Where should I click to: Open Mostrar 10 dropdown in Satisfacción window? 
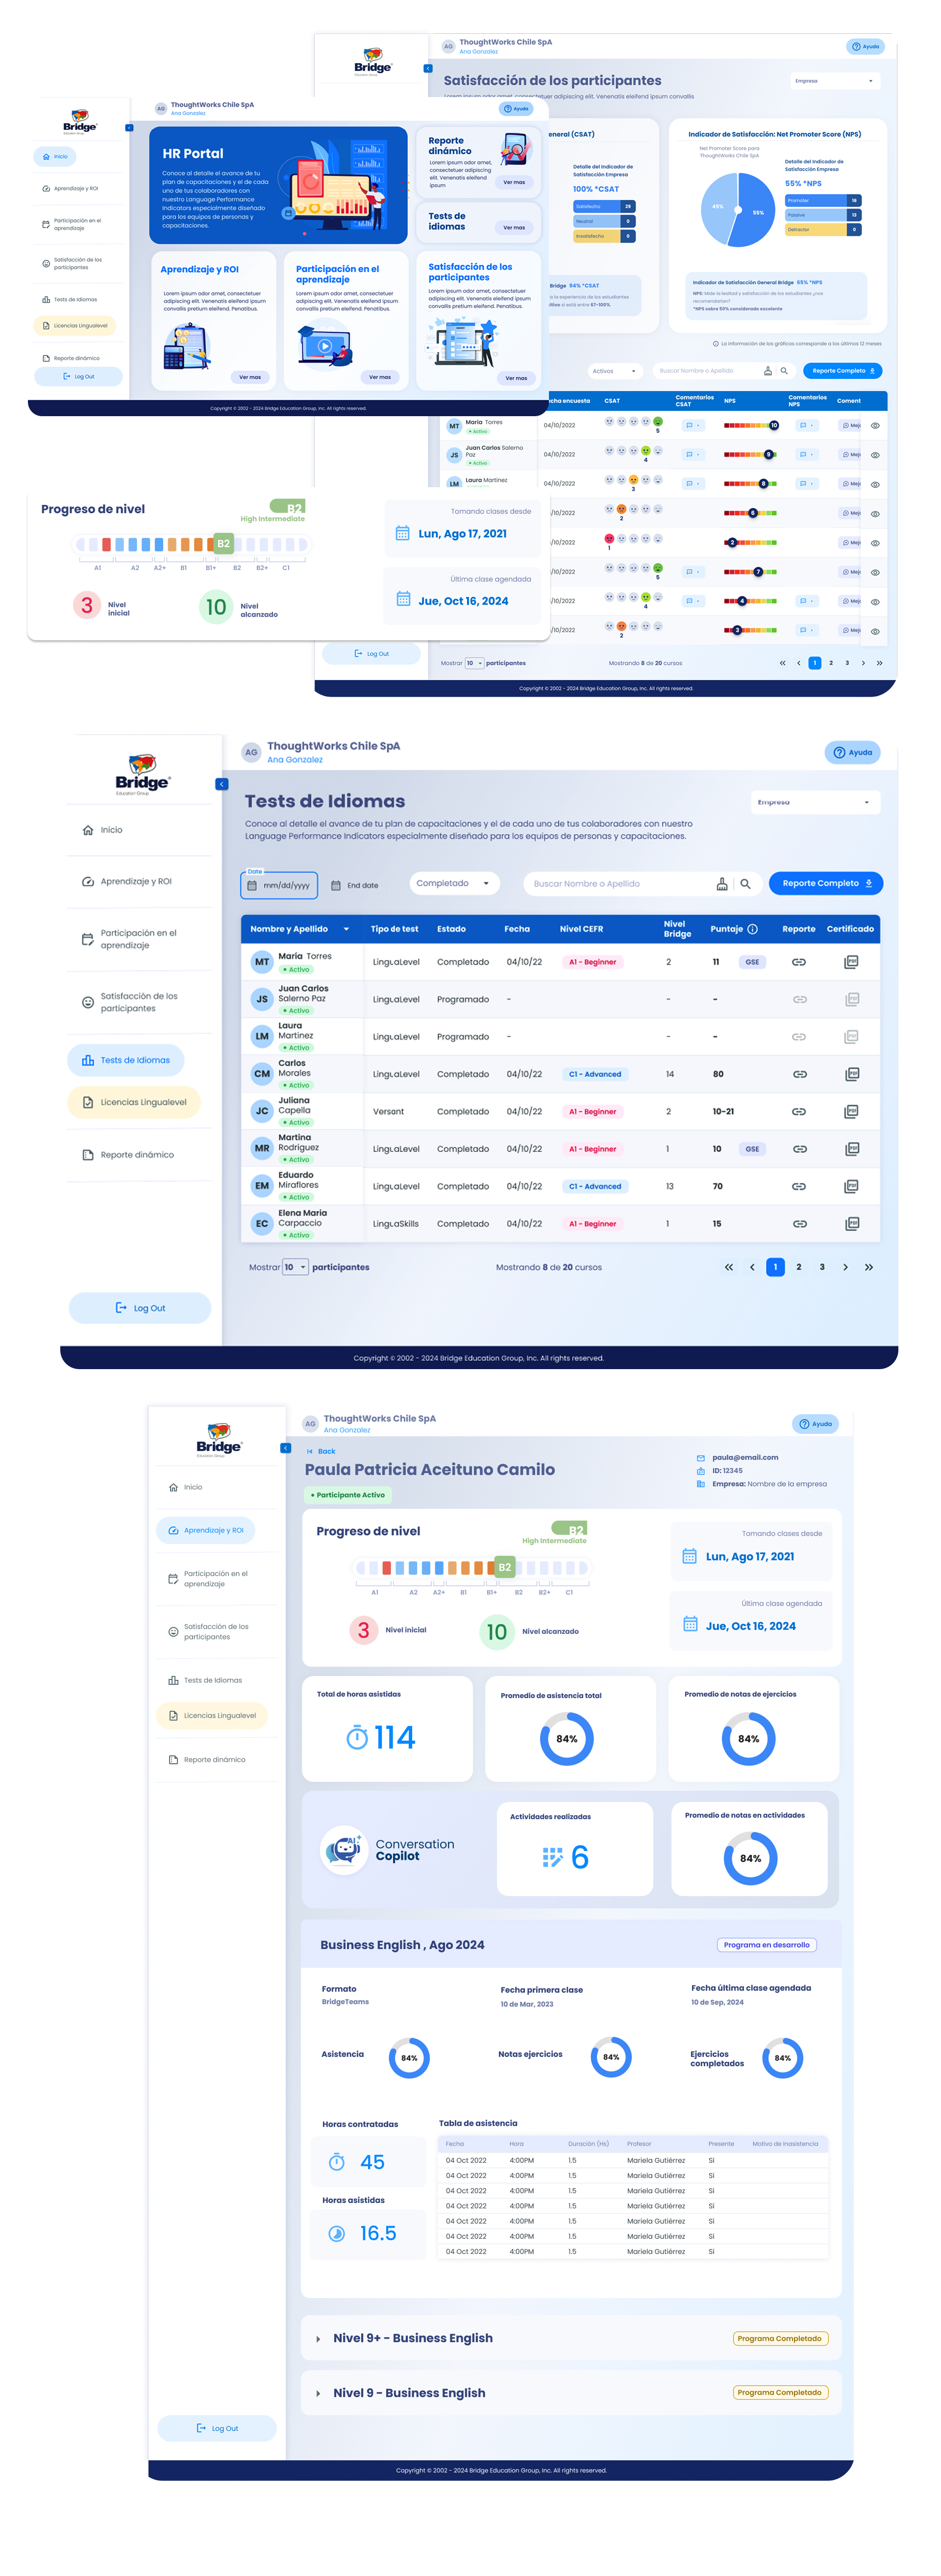coord(474,663)
